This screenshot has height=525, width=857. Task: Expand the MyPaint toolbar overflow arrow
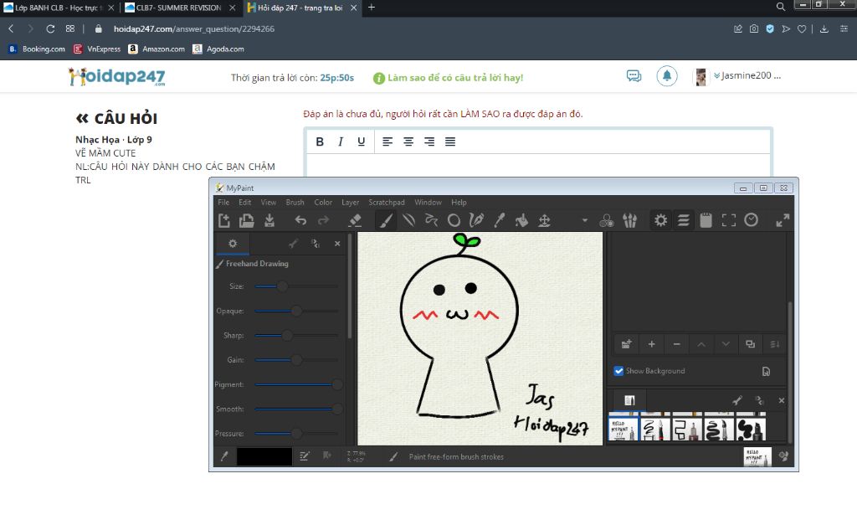tap(585, 220)
